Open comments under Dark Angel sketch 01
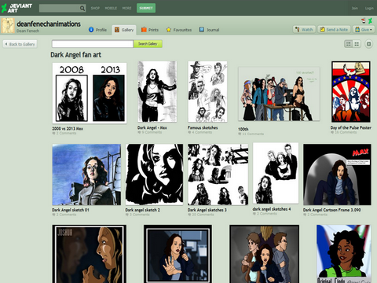 (64, 215)
